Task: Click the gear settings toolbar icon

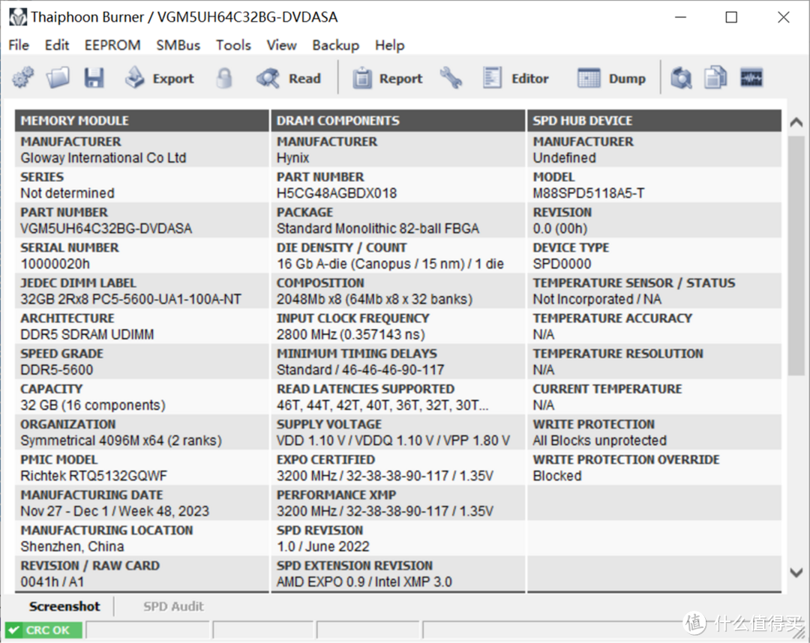Action: tap(22, 78)
